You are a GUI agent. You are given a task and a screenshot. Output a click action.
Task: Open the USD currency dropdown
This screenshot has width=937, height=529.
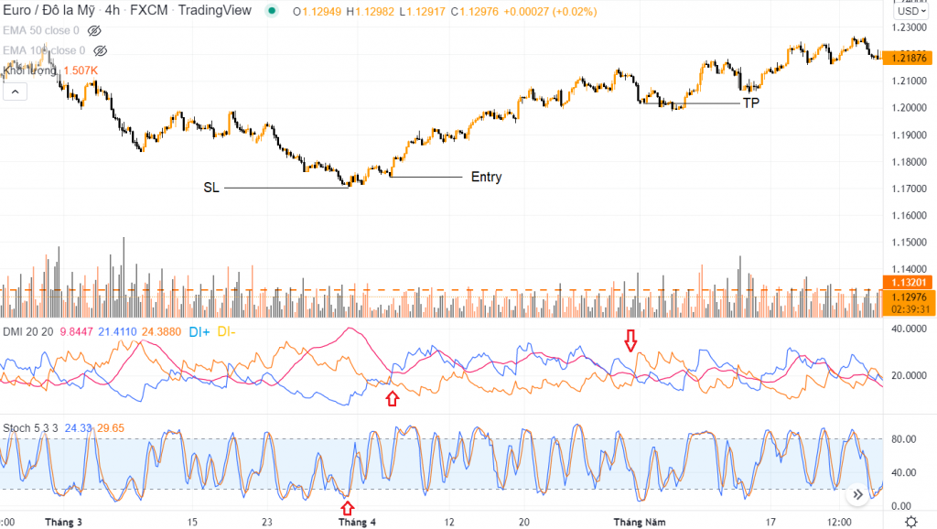[x=909, y=11]
